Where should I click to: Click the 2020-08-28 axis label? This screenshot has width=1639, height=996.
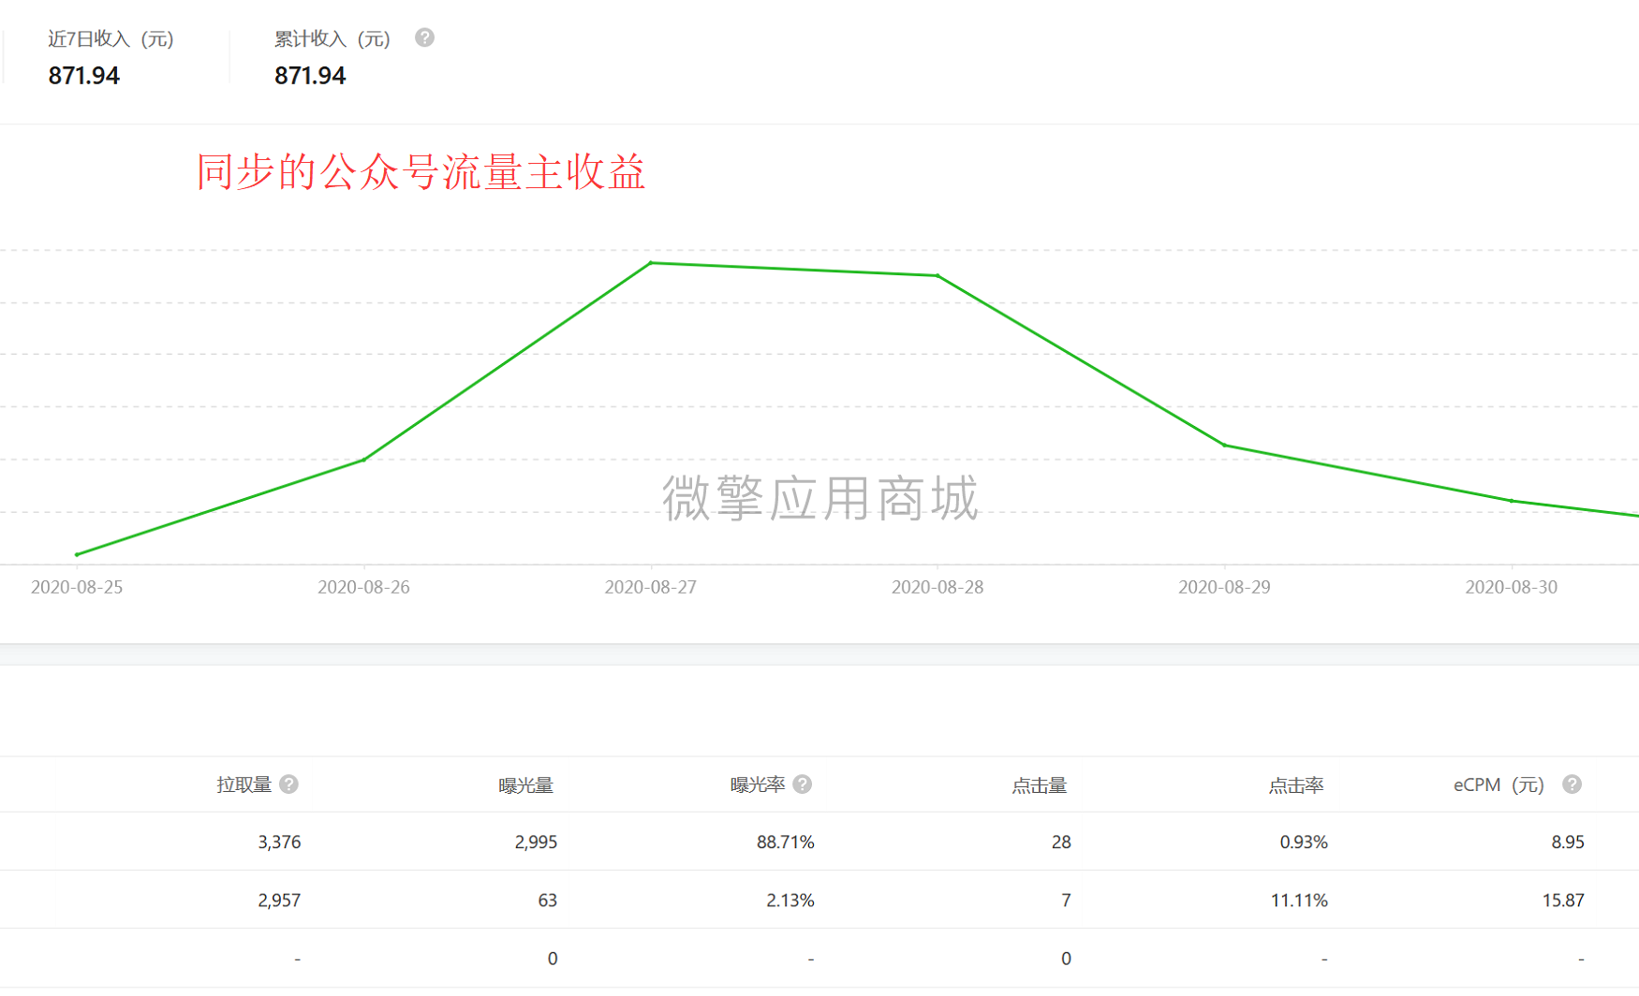pyautogui.click(x=938, y=587)
